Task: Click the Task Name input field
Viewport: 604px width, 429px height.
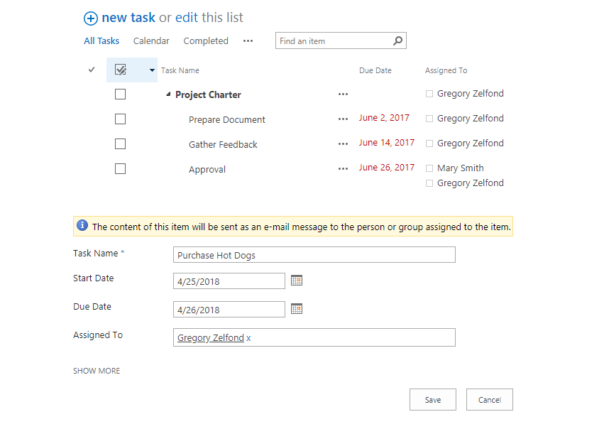Action: (314, 256)
